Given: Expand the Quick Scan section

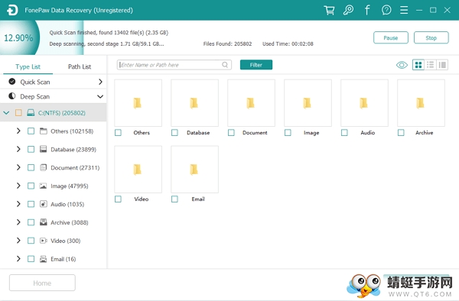Looking at the screenshot, I should (x=100, y=82).
